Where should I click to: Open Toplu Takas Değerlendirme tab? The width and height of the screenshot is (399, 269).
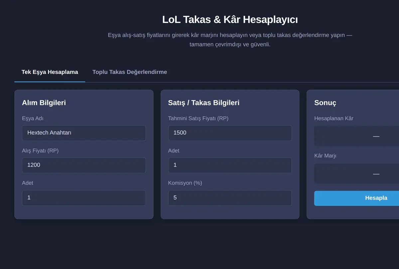[x=130, y=72]
